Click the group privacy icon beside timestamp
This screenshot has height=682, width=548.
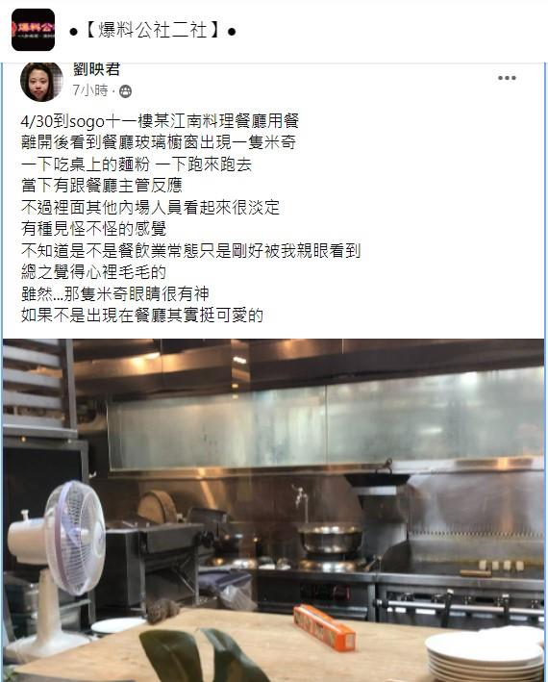click(126, 91)
